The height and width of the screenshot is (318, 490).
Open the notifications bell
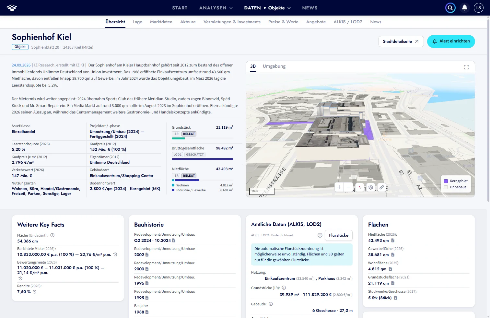click(x=465, y=8)
